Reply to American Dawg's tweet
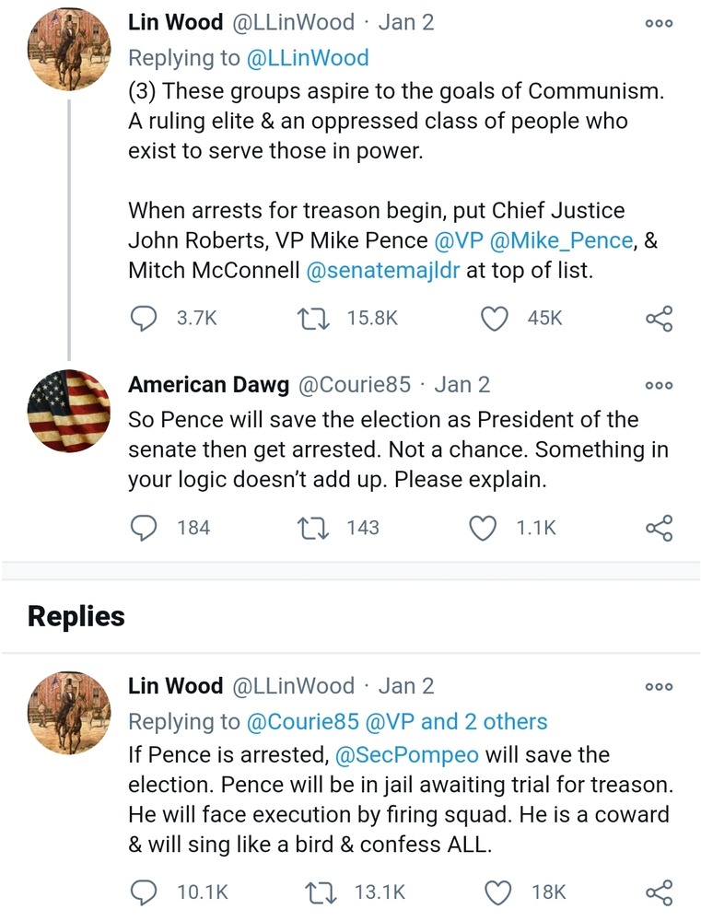 [143, 528]
